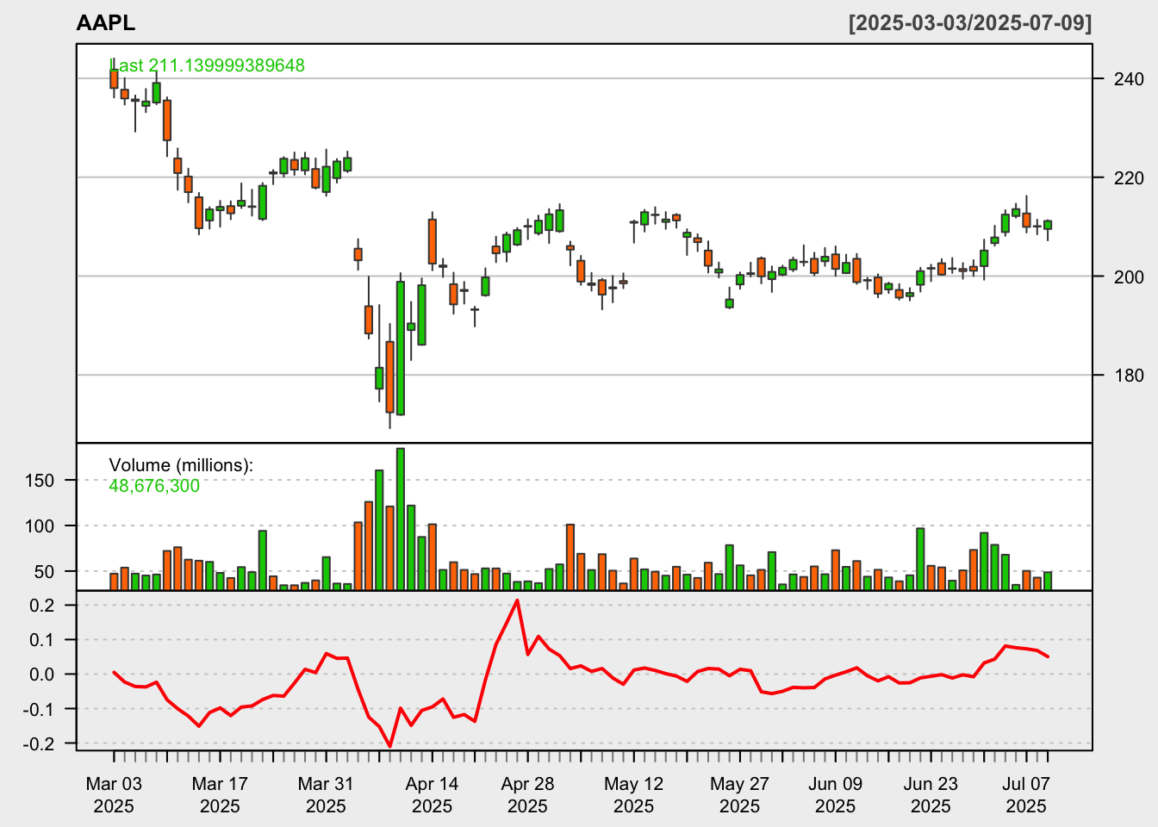This screenshot has width=1158, height=827.
Task: Click the 180 price axis label
Action: (x=1130, y=376)
